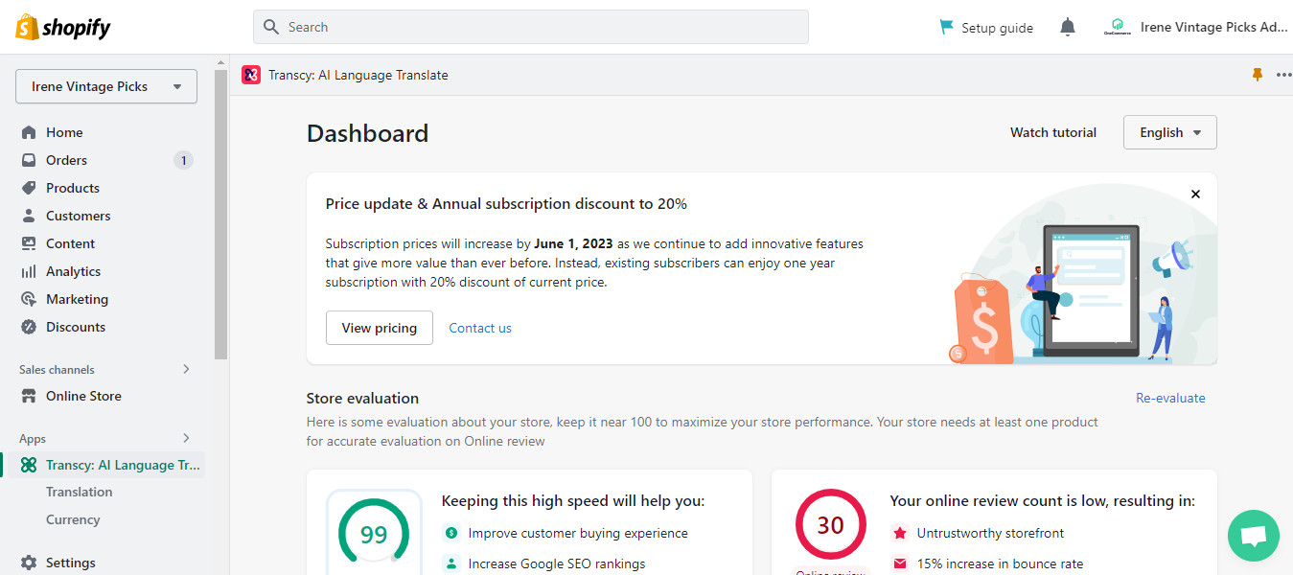
Task: Open Content page
Action: tap(71, 243)
